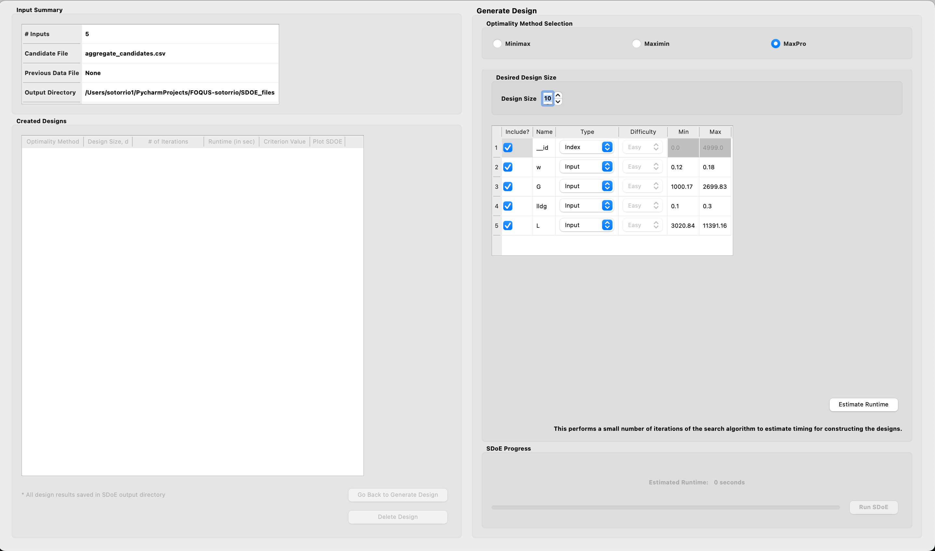Click the Max value 2699.83 for G
The width and height of the screenshot is (935, 551).
point(715,187)
